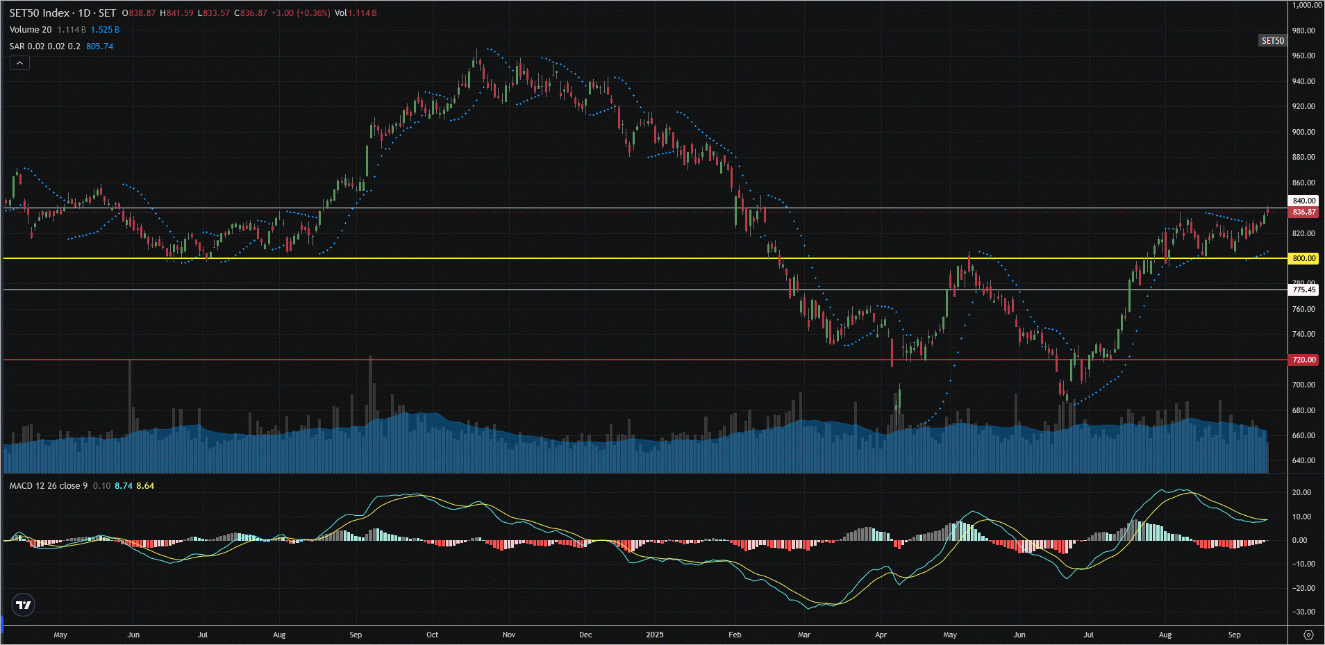Click the Mar label on time axis
The height and width of the screenshot is (645, 1325).
[x=804, y=635]
